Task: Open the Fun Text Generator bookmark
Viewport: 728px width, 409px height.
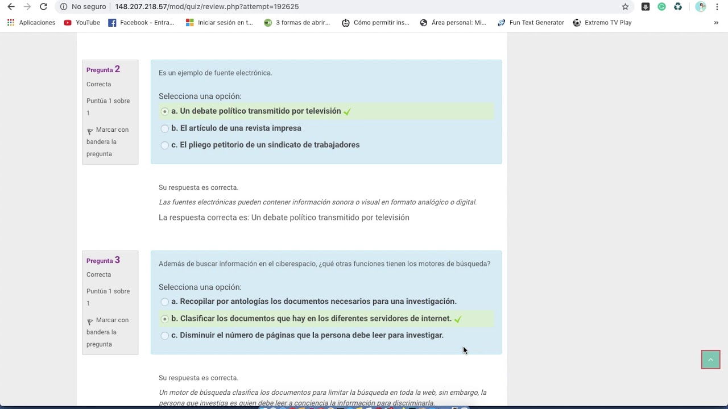Action: [531, 23]
